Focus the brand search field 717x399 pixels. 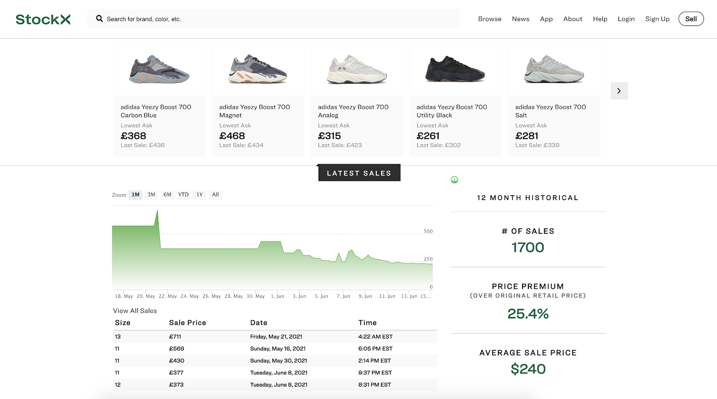[273, 19]
